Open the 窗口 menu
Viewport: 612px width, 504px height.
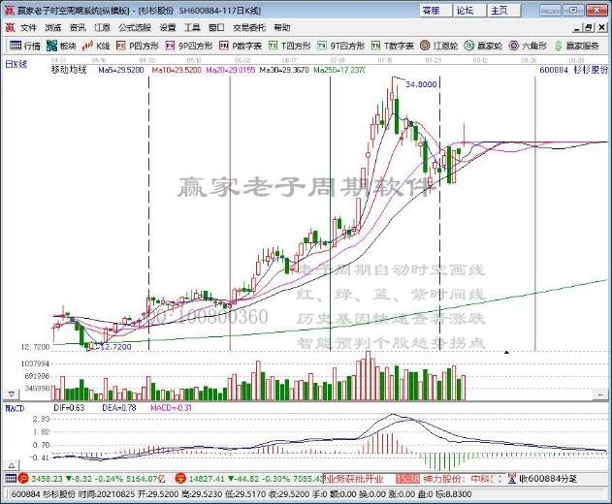click(x=216, y=27)
